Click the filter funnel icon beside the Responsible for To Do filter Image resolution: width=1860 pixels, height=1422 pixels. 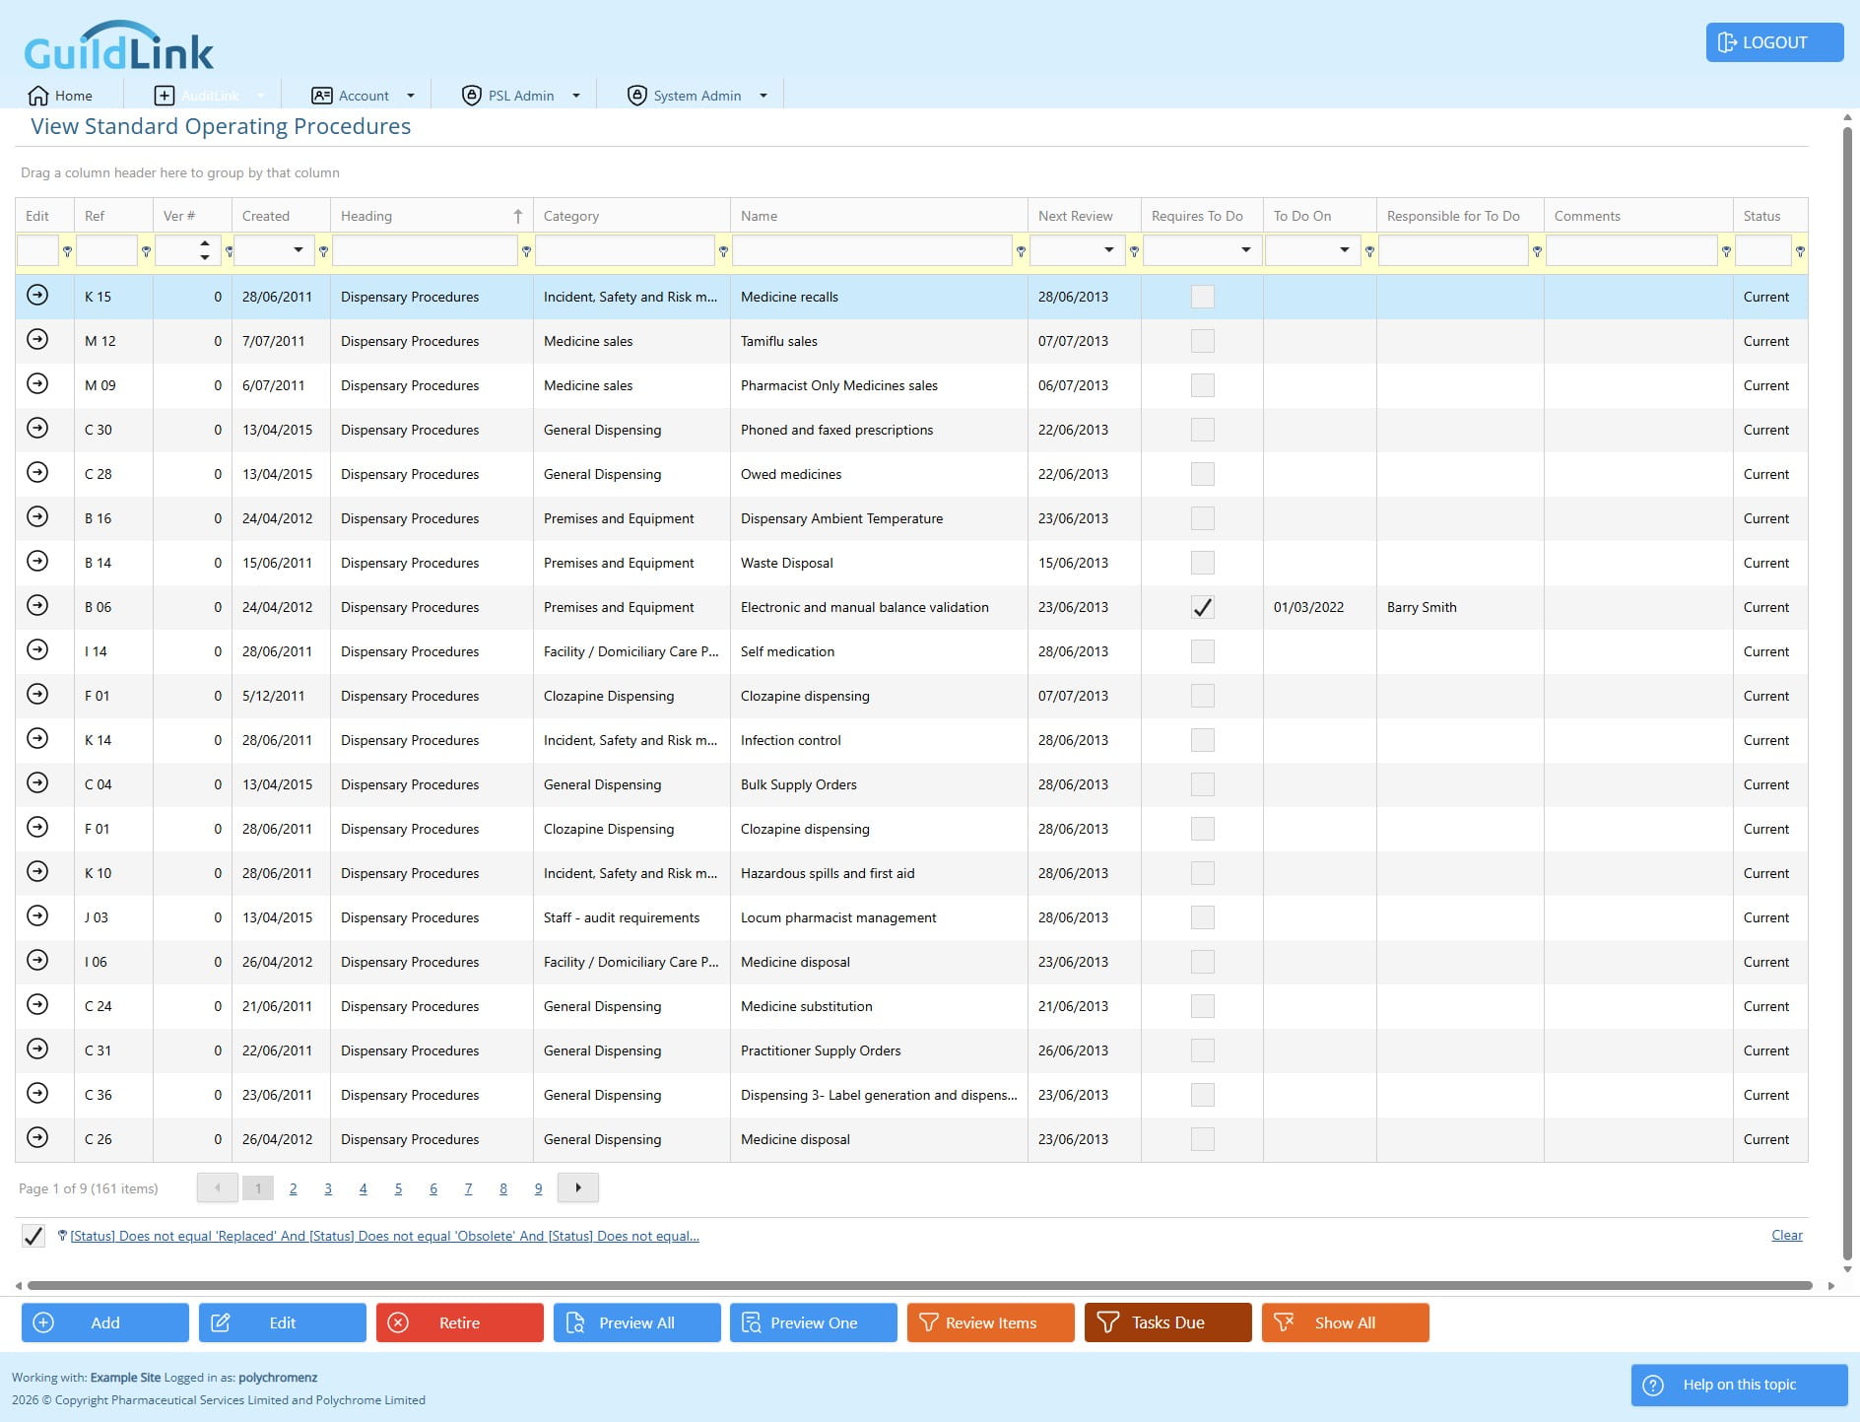1537,252
